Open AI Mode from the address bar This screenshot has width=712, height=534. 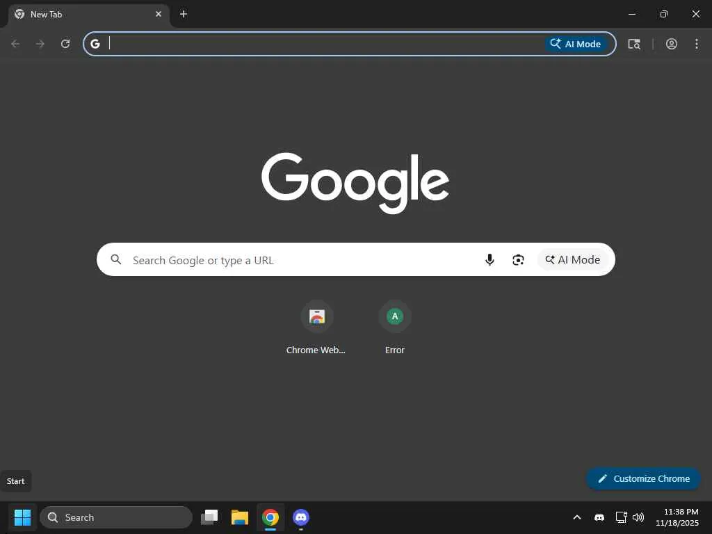(x=576, y=44)
